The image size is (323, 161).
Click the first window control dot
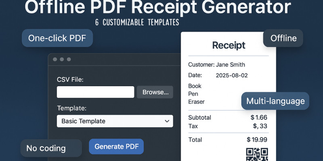(x=55, y=59)
